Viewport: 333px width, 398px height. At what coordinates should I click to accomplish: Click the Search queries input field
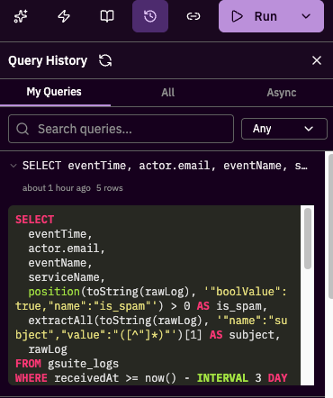click(121, 129)
